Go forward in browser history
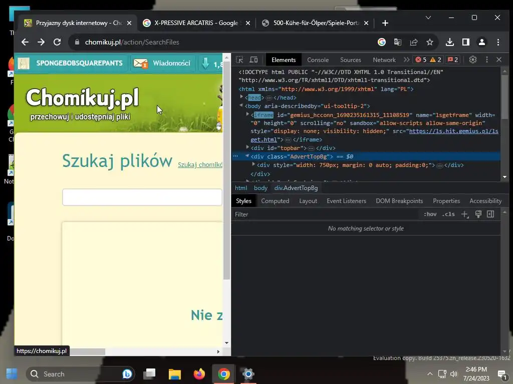The width and height of the screenshot is (513, 384). click(x=41, y=42)
